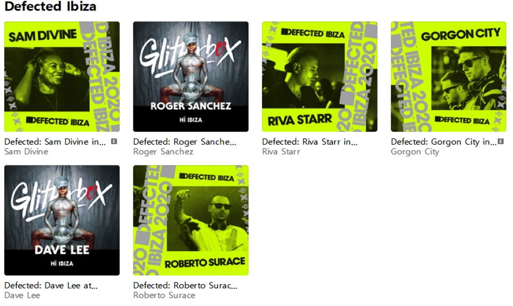This screenshot has height=306, width=513.
Task: Go to artist Dave Lee
Action: point(22,295)
